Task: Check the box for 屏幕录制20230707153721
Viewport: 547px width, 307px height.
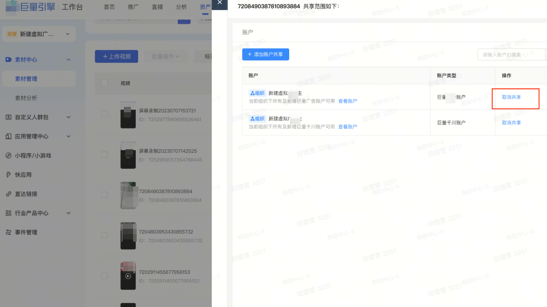Action: click(x=104, y=114)
